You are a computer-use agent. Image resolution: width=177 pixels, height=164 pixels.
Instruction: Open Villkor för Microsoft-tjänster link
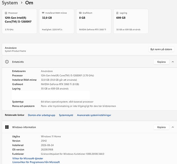point(28,158)
